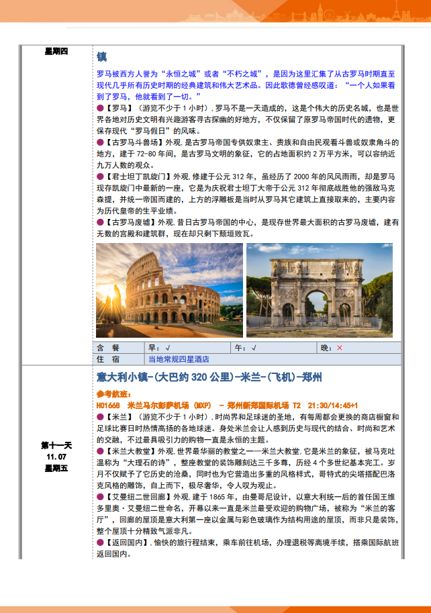Click the 星期五 weekday label

[x=56, y=469]
